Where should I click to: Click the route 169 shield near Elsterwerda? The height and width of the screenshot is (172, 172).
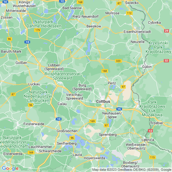(31, 153)
